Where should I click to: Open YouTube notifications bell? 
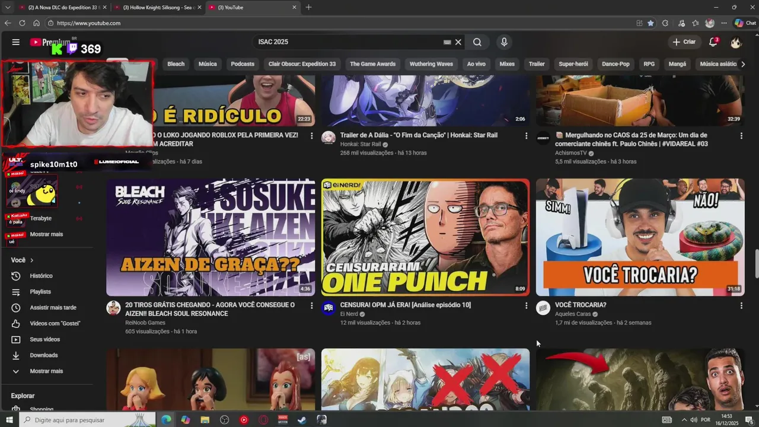point(713,42)
